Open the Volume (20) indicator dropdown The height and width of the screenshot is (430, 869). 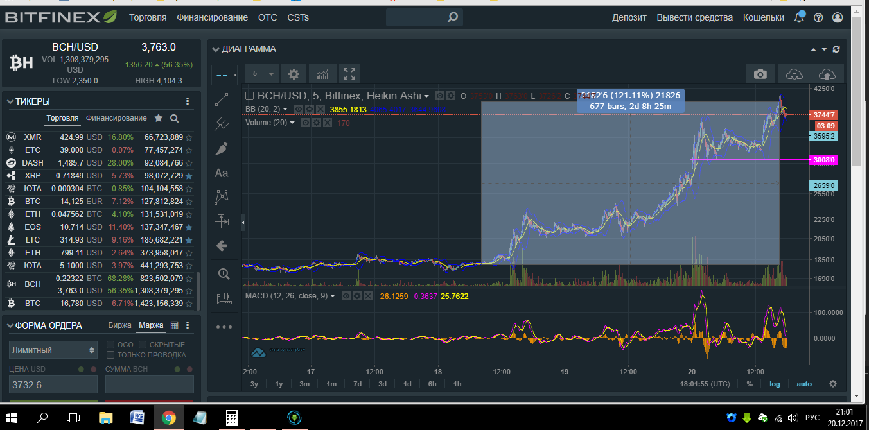click(292, 123)
